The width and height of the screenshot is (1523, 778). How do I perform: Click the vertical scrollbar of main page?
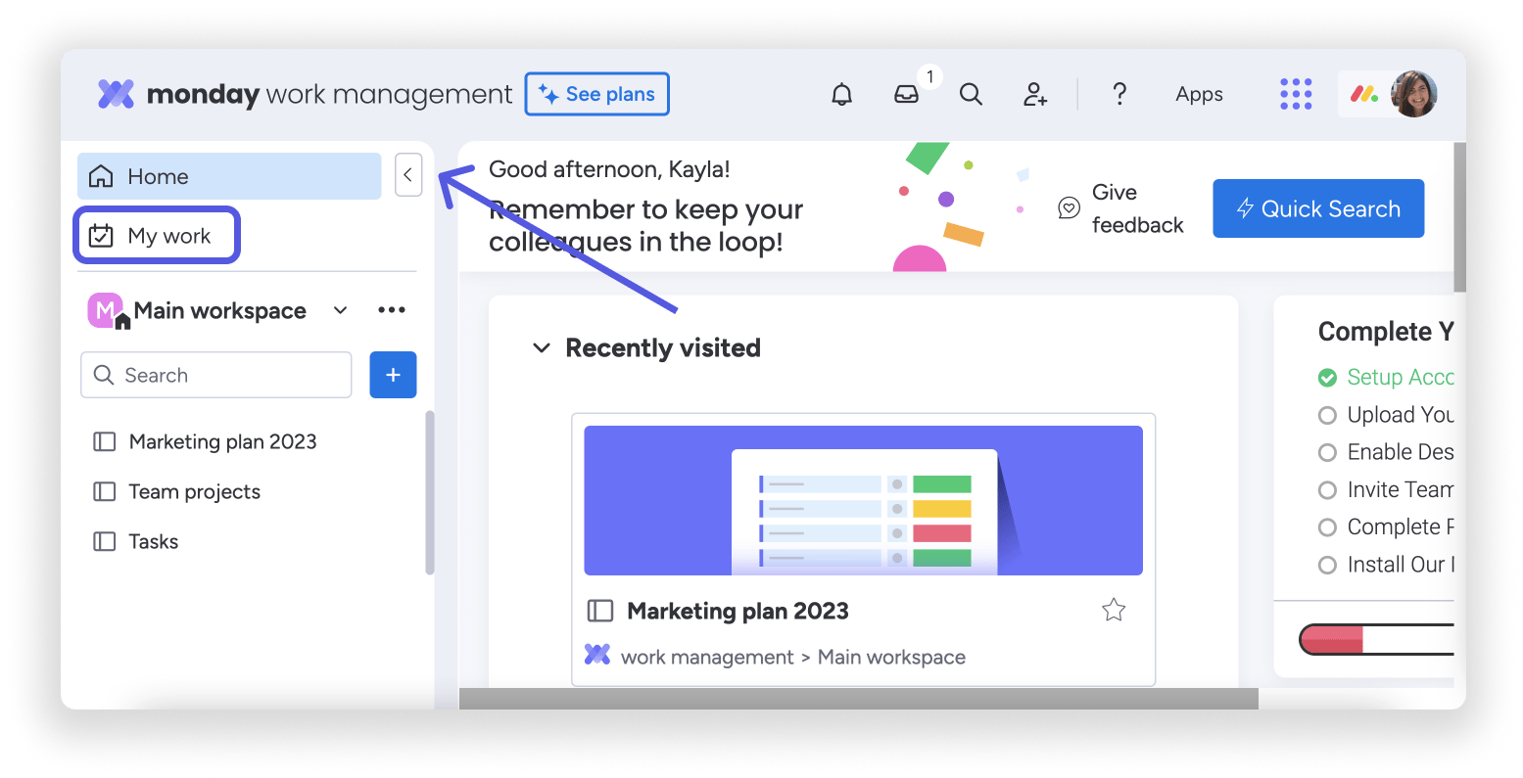[1459, 217]
